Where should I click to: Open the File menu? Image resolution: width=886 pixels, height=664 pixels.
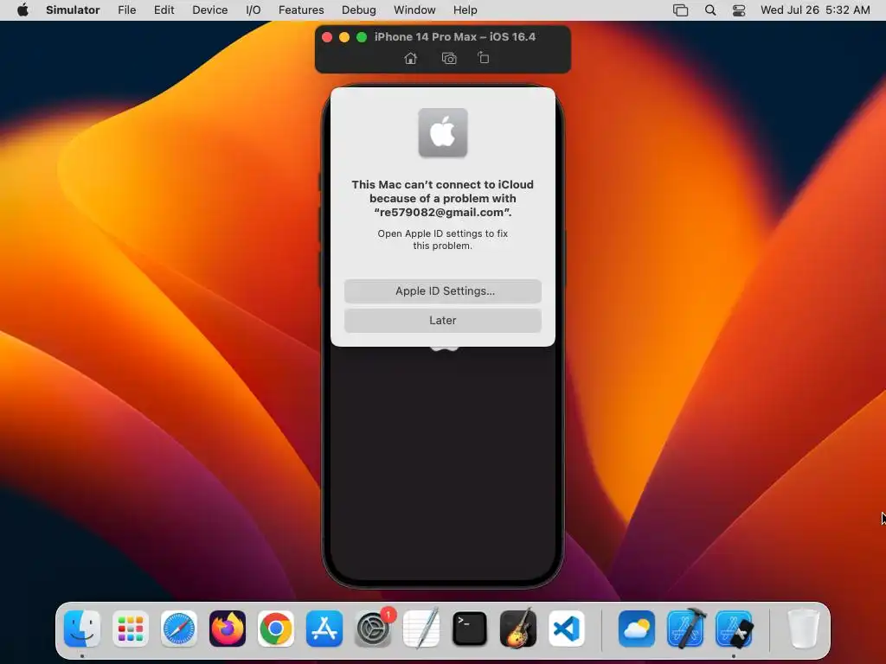[x=126, y=10]
